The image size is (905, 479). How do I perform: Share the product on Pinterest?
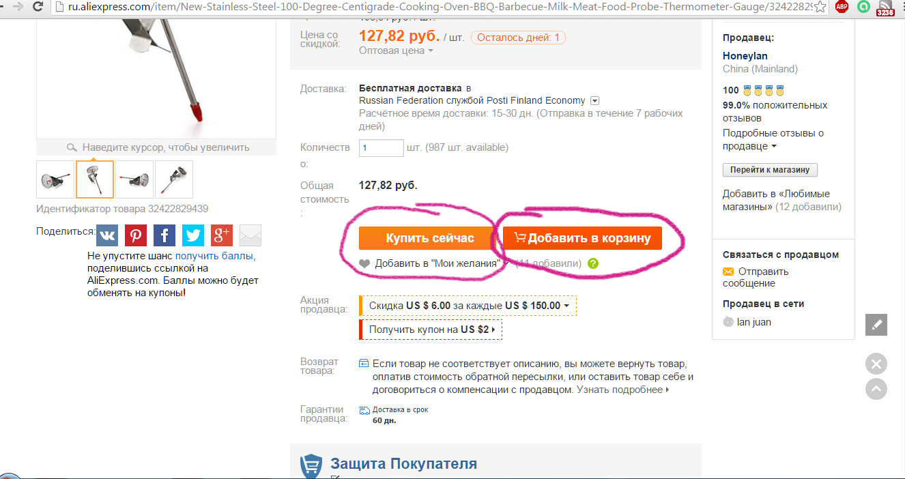pos(136,235)
